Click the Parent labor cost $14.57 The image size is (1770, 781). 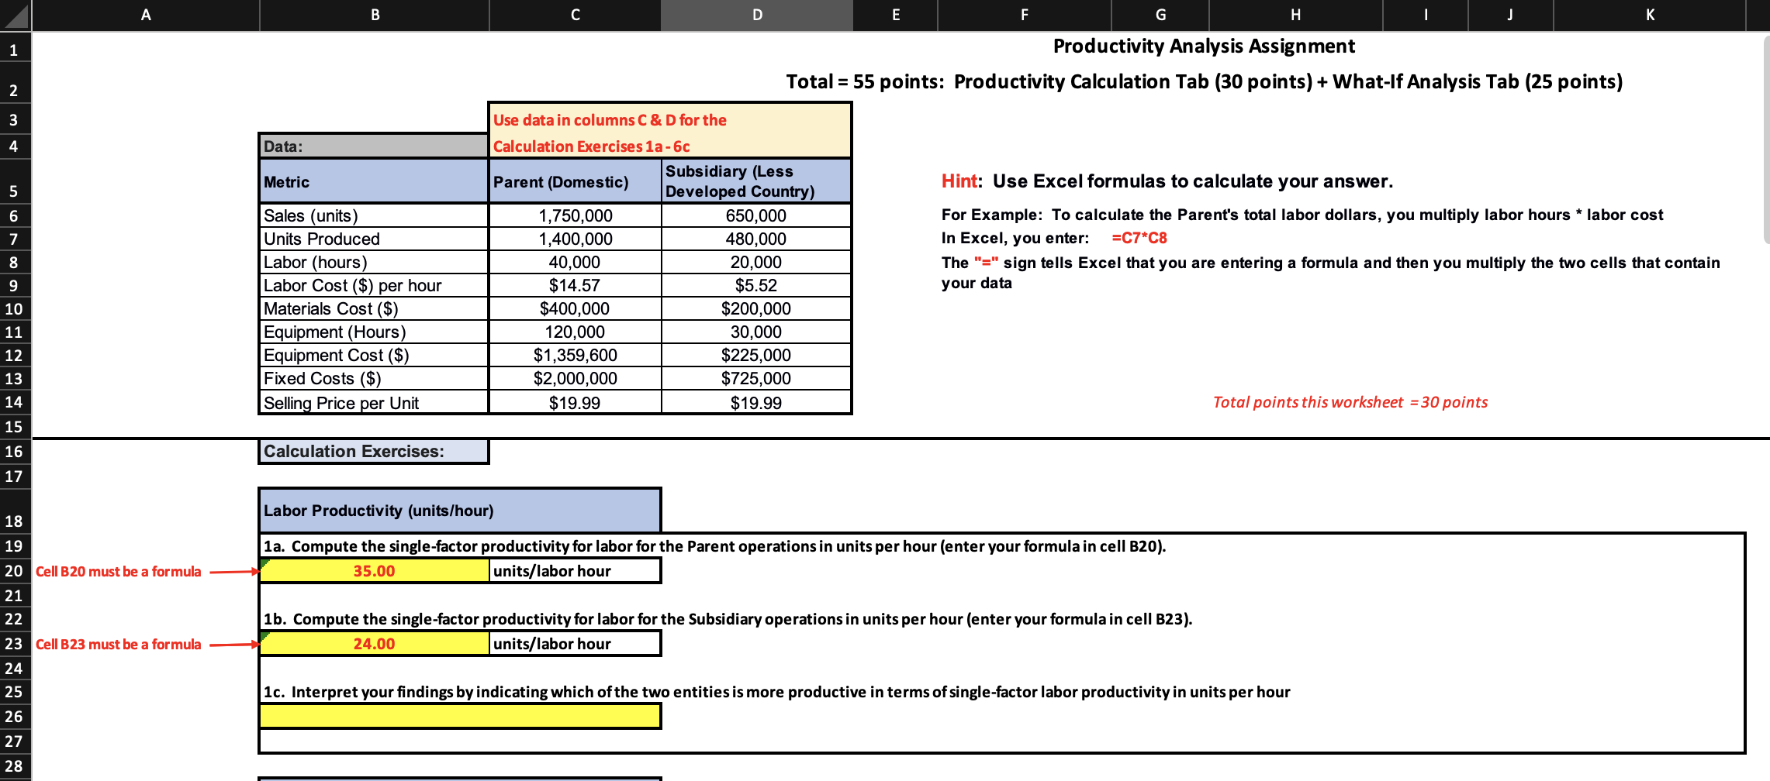click(x=575, y=285)
